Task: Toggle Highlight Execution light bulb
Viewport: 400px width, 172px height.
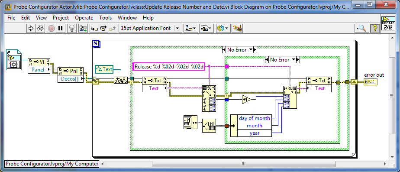Action: click(x=72, y=28)
